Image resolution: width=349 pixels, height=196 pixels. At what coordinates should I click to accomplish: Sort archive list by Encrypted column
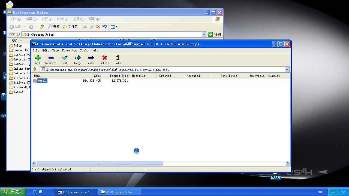(x=252, y=76)
